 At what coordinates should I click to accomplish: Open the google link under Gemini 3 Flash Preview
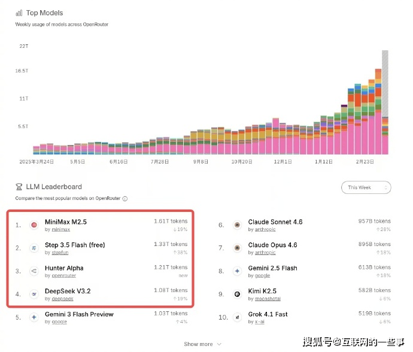click(x=59, y=321)
